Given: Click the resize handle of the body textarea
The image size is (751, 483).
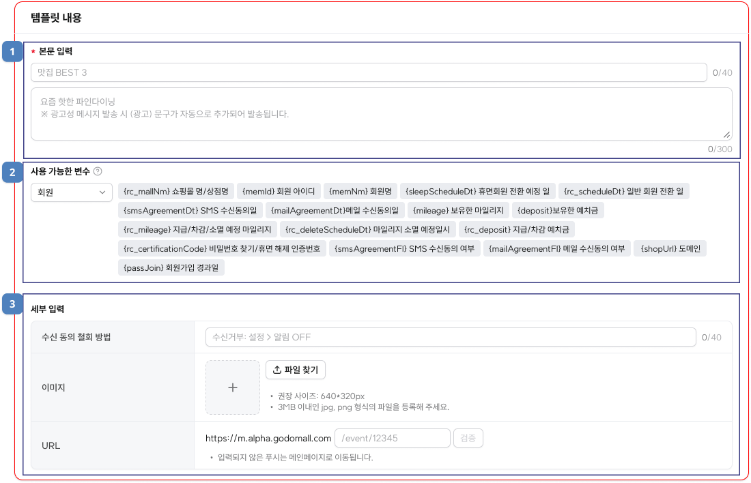Looking at the screenshot, I should point(726,134).
